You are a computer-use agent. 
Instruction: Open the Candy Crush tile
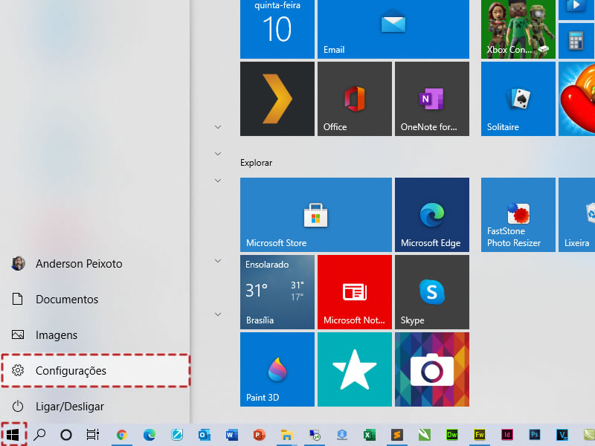577,99
